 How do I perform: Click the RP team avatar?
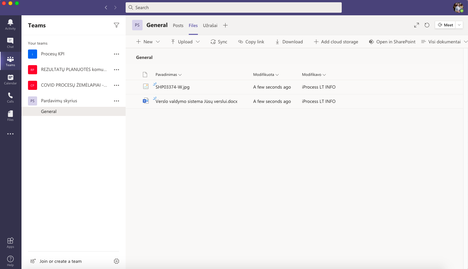[32, 70]
